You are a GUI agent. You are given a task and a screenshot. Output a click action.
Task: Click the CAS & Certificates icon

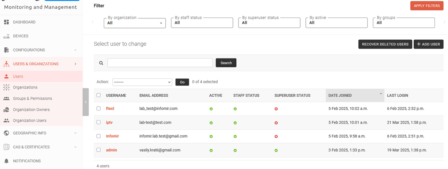pyautogui.click(x=6, y=147)
